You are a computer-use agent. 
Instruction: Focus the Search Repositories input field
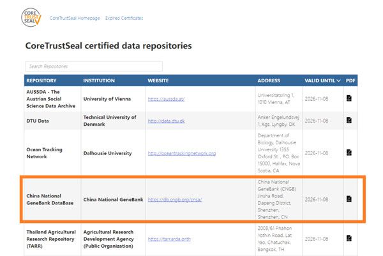pyautogui.click(x=94, y=66)
